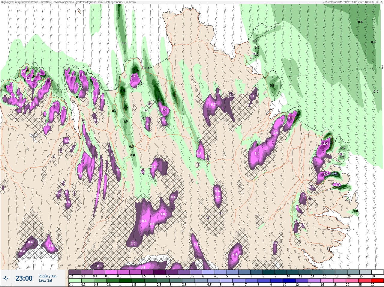Click the '2.2' precipitation value in the Westfjords

pyautogui.click(x=28, y=78)
